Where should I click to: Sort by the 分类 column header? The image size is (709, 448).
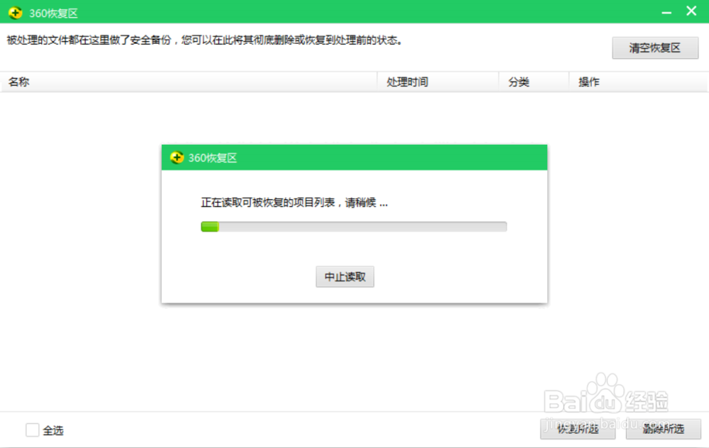[534, 82]
